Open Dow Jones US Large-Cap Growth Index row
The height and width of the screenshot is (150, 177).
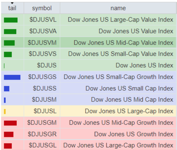coord(118,145)
